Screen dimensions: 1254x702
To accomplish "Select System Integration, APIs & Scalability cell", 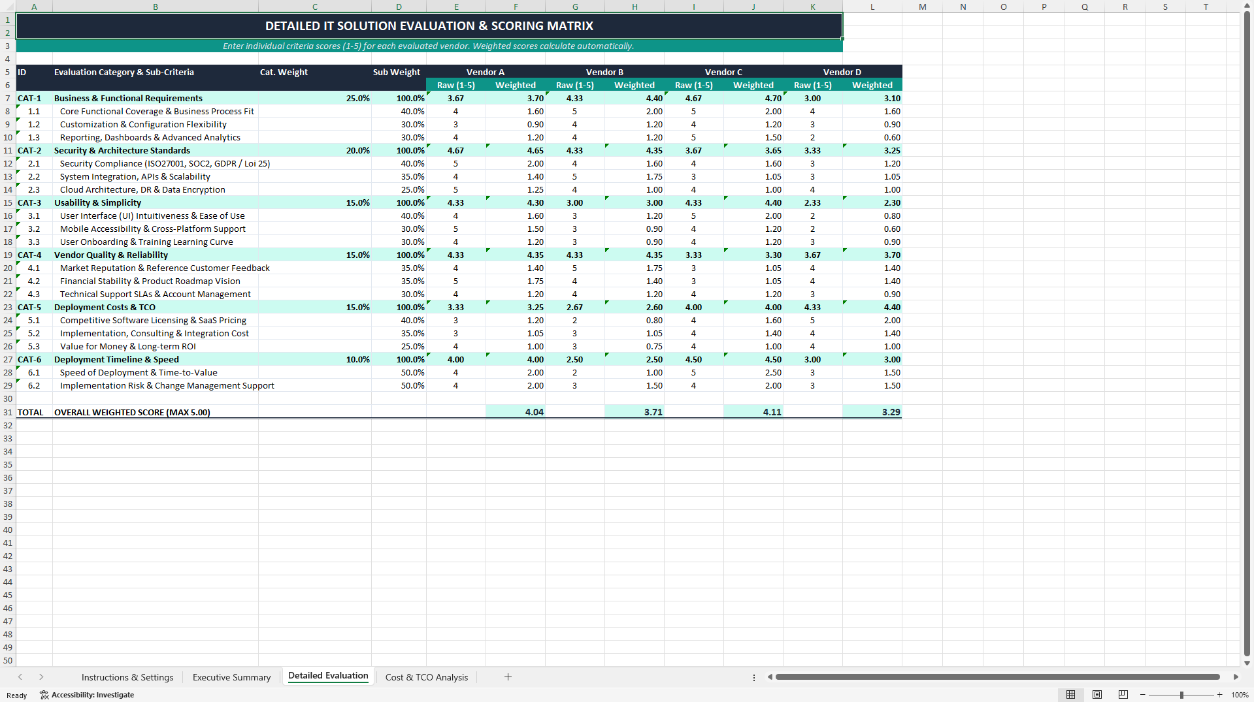I will point(156,176).
